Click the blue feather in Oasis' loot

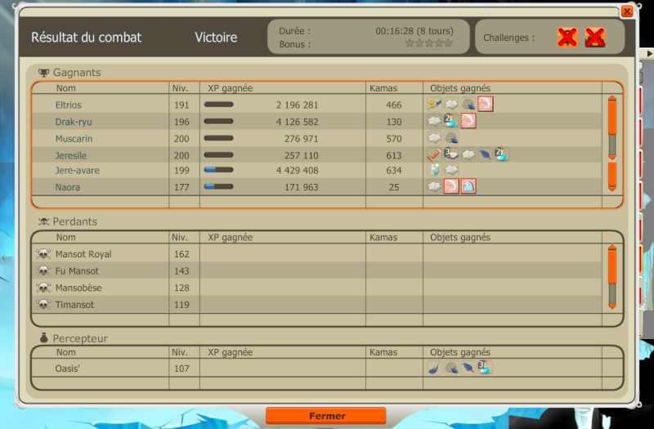468,367
